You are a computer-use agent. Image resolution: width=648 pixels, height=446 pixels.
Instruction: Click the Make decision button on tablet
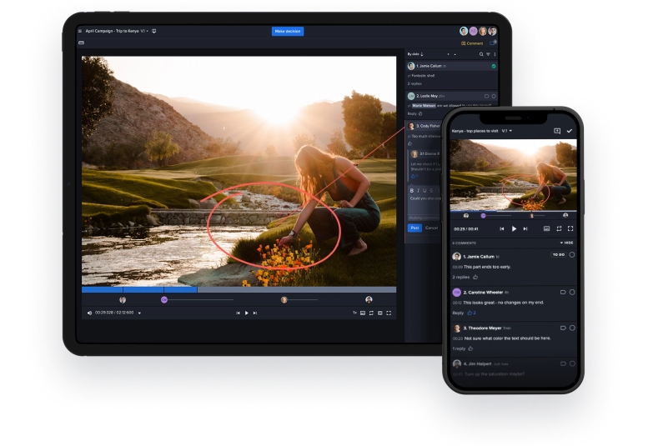click(287, 32)
